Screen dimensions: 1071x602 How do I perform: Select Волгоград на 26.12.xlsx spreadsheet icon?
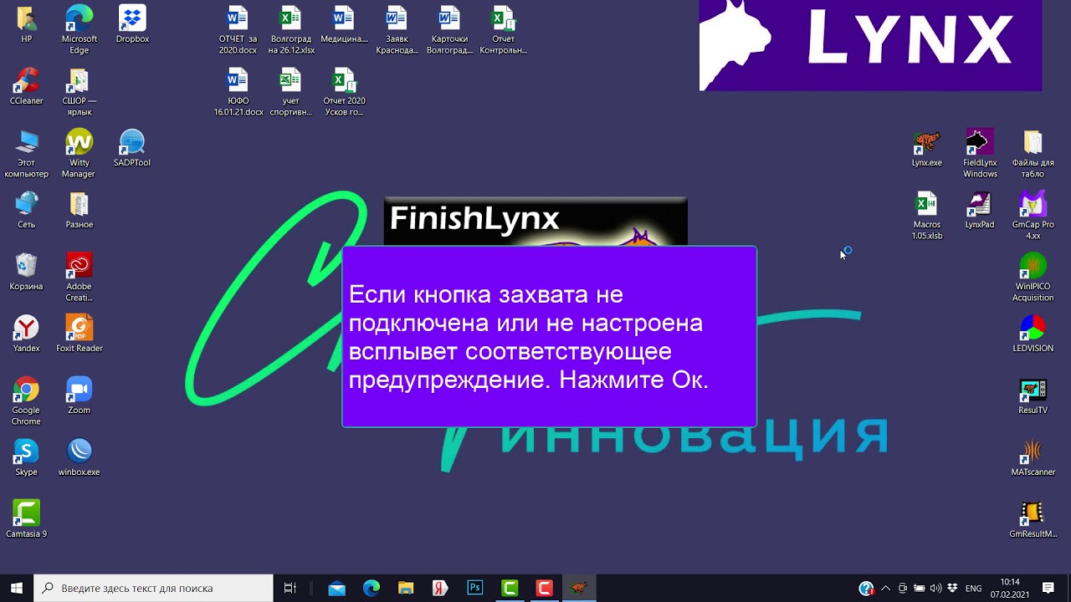point(291,29)
